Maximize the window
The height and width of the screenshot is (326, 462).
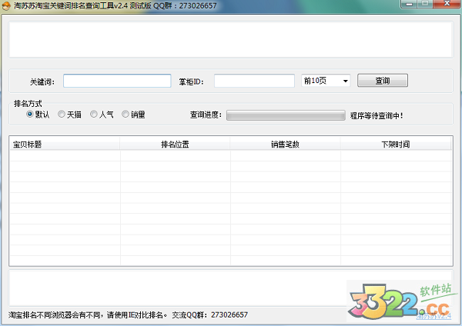pyautogui.click(x=425, y=4)
